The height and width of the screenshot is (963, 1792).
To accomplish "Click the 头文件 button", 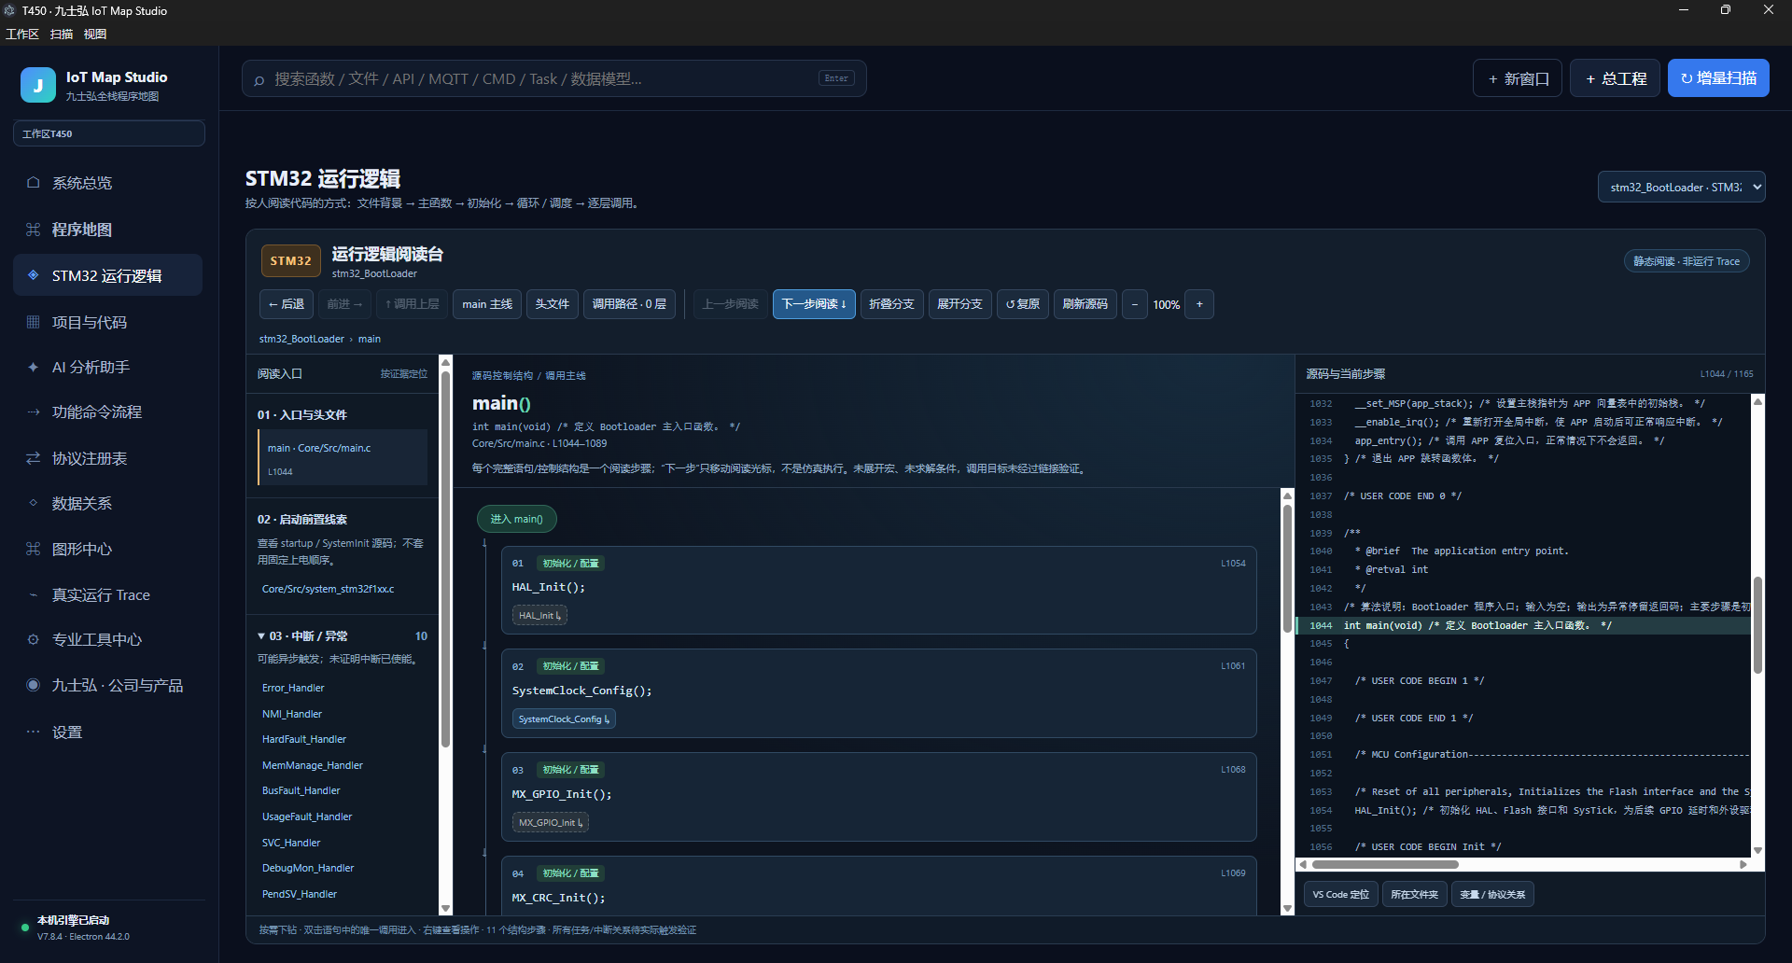I will tap(553, 304).
